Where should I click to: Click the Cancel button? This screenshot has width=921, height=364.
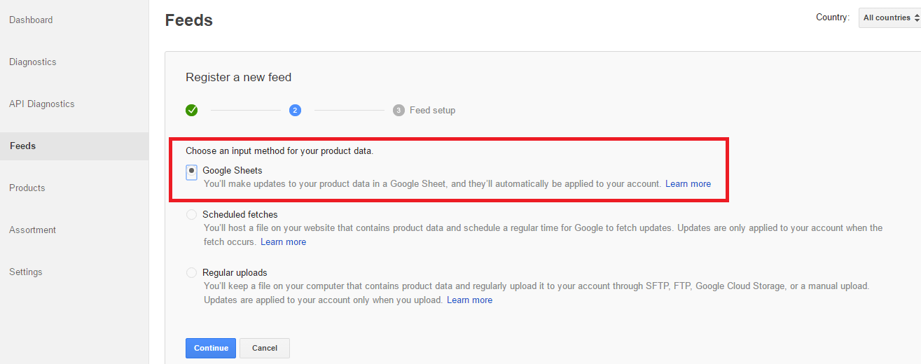pos(265,348)
